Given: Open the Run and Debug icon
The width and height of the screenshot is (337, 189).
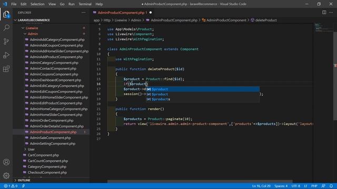Looking at the screenshot, I should tap(6, 55).
